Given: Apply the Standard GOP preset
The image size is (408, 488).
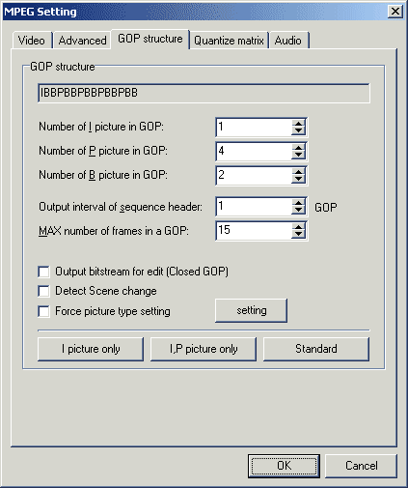Looking at the screenshot, I should (x=316, y=349).
